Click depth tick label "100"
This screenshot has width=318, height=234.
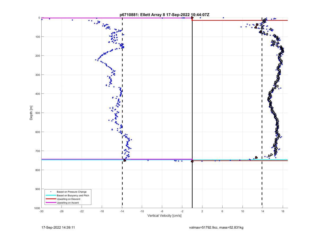(38, 36)
